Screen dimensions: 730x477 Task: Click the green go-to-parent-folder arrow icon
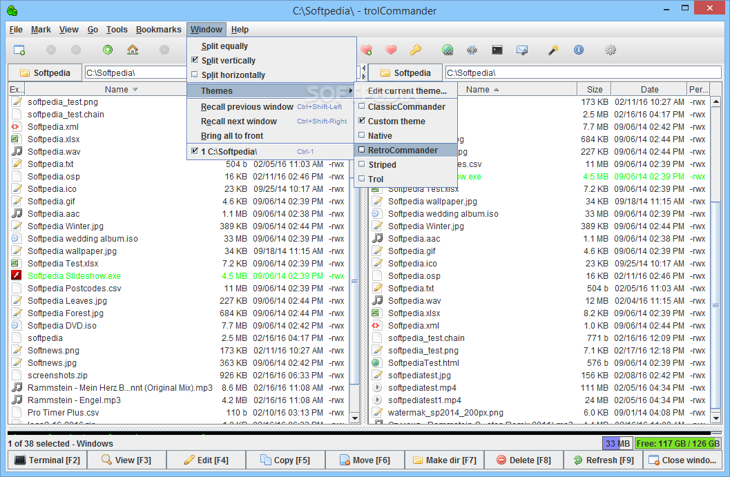[108, 49]
